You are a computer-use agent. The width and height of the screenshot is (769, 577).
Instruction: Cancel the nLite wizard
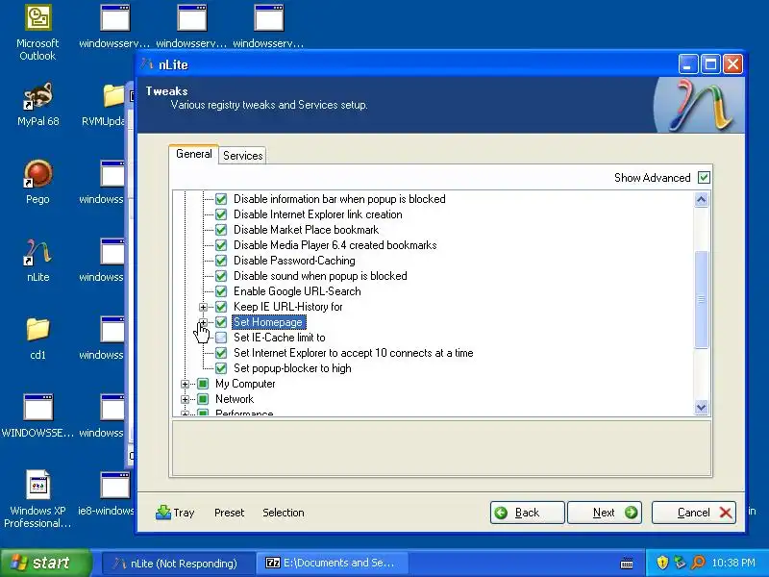[x=693, y=513]
